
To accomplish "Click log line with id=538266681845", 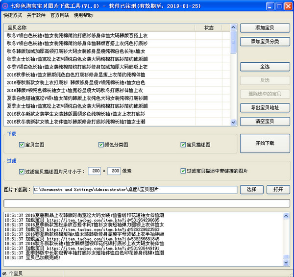I will coord(82,239).
